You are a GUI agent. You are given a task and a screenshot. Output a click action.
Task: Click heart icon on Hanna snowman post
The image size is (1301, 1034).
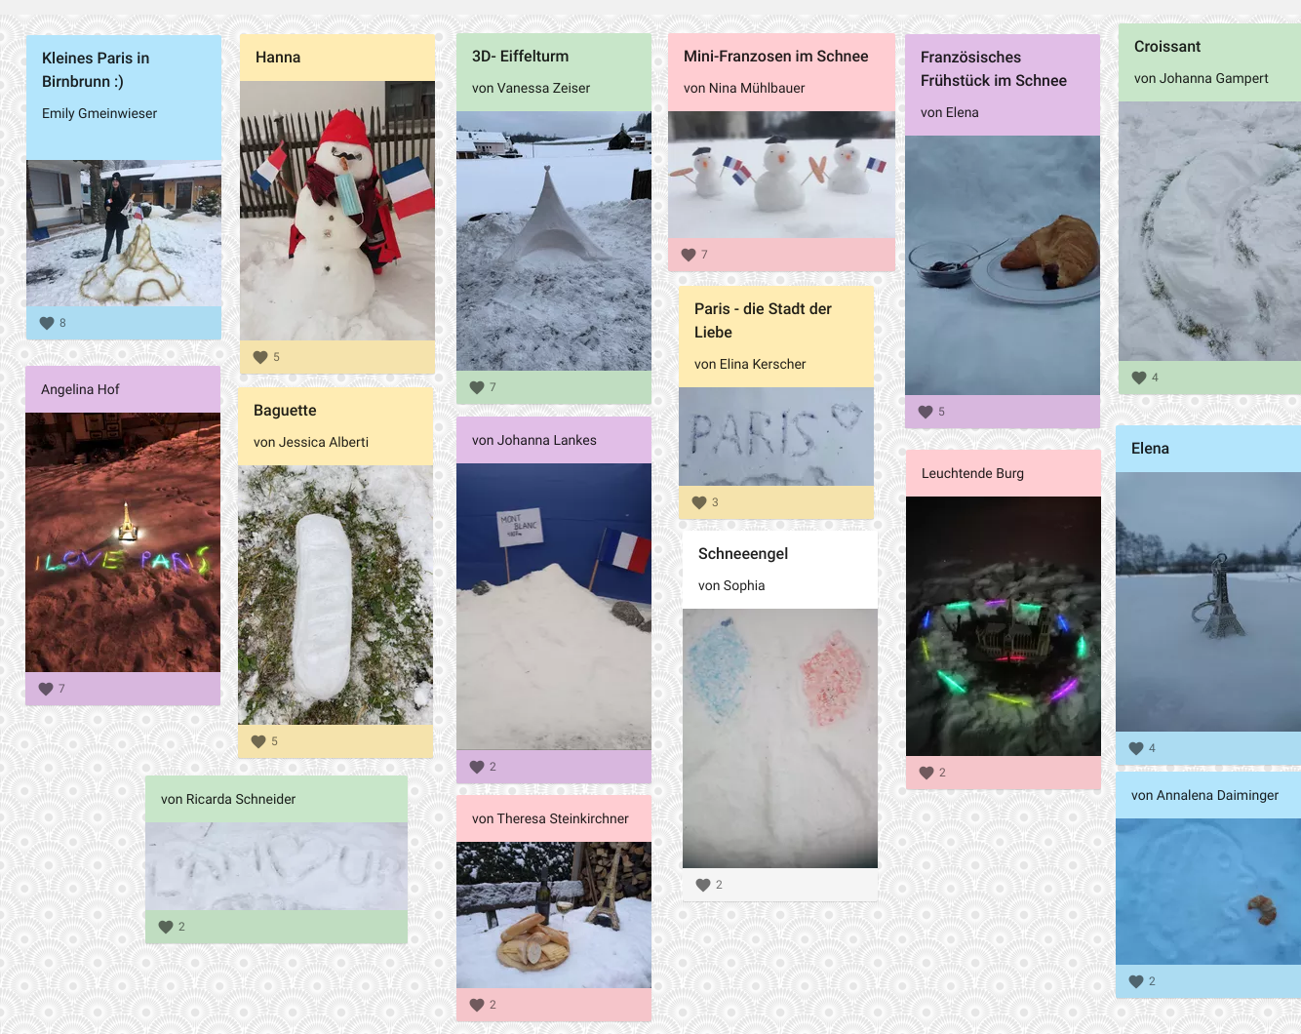click(x=260, y=357)
